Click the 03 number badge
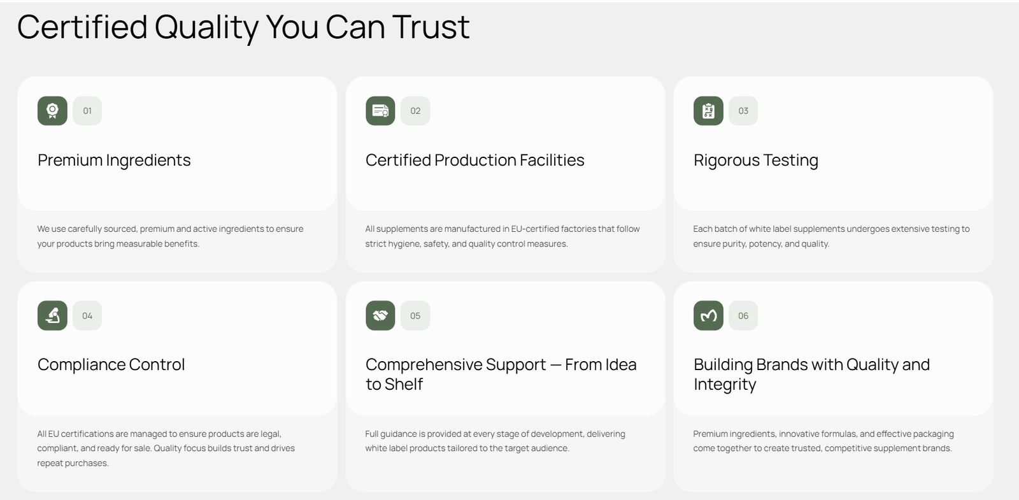This screenshot has height=500, width=1019. click(x=743, y=111)
